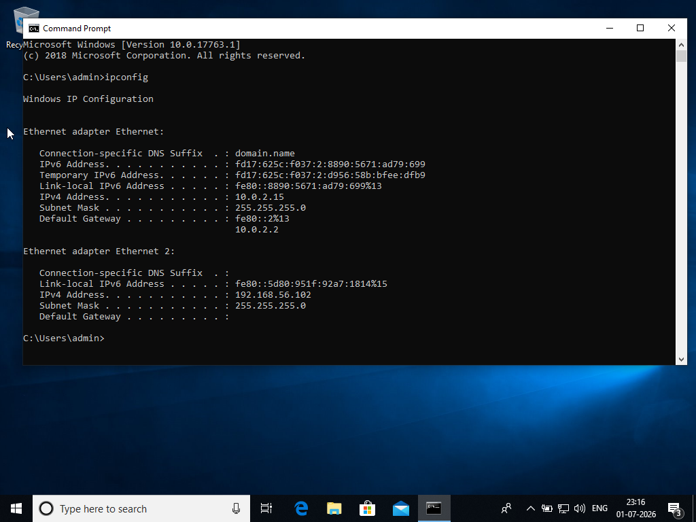Maximize the Command Prompt window
Image resolution: width=696 pixels, height=522 pixels.
[640, 29]
